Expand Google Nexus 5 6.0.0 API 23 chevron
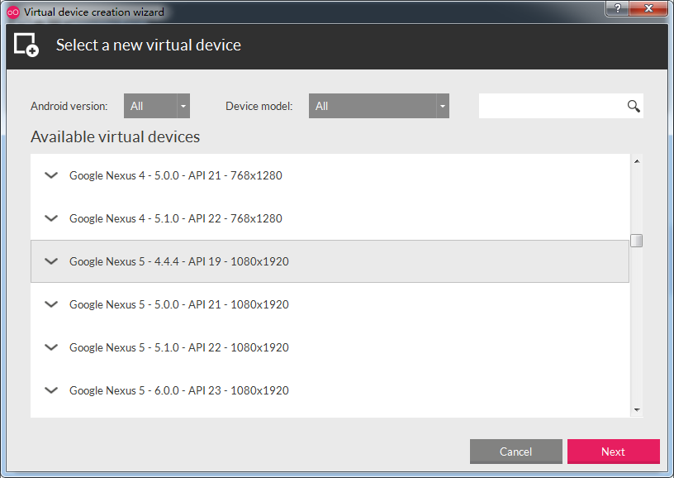The height and width of the screenshot is (478, 674). (51, 390)
